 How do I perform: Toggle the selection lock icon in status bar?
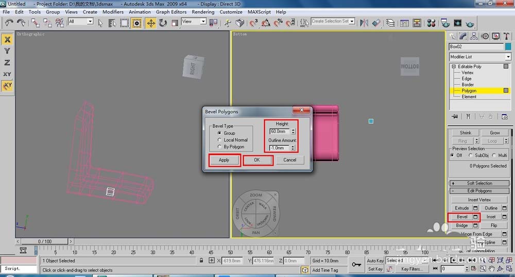pos(201,260)
